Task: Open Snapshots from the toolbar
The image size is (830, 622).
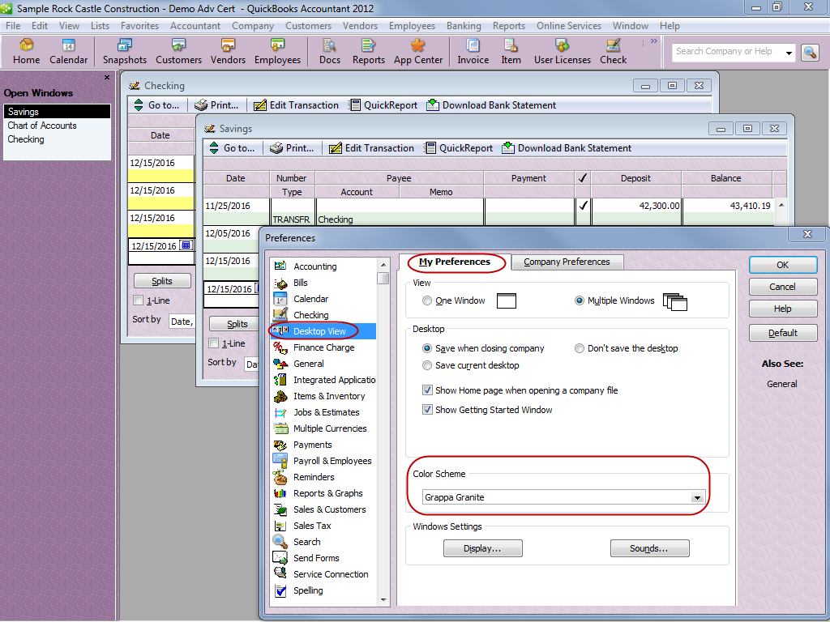Action: (x=124, y=52)
